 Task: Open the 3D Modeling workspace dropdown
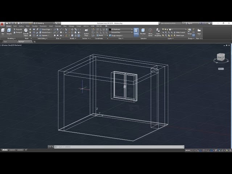(44, 23)
